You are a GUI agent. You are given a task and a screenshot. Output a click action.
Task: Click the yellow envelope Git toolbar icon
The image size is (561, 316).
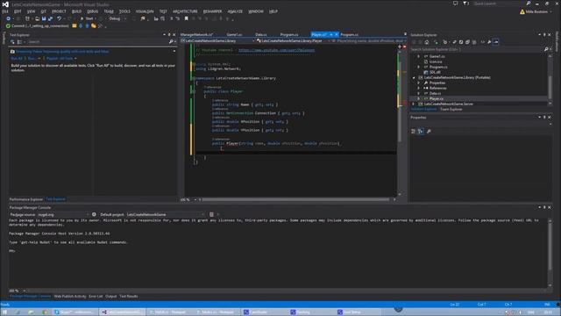tap(75, 25)
